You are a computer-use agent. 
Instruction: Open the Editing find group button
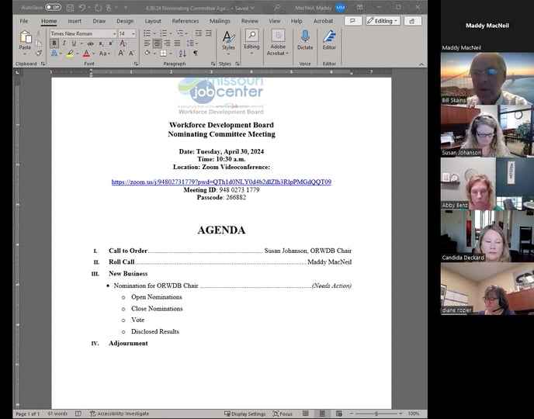[251, 42]
